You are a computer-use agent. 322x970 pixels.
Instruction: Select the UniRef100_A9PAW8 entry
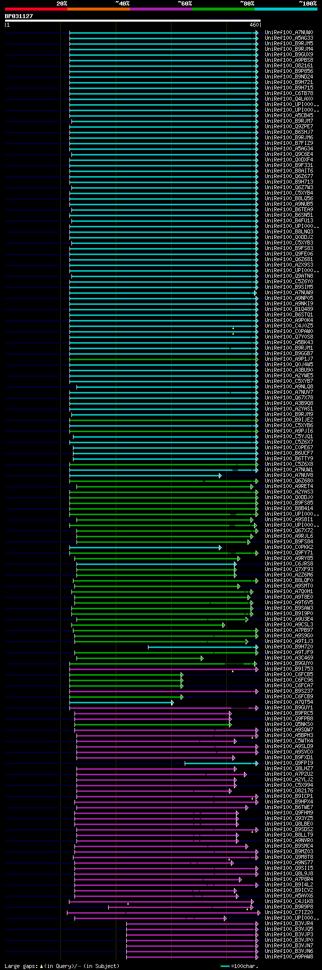click(289, 956)
